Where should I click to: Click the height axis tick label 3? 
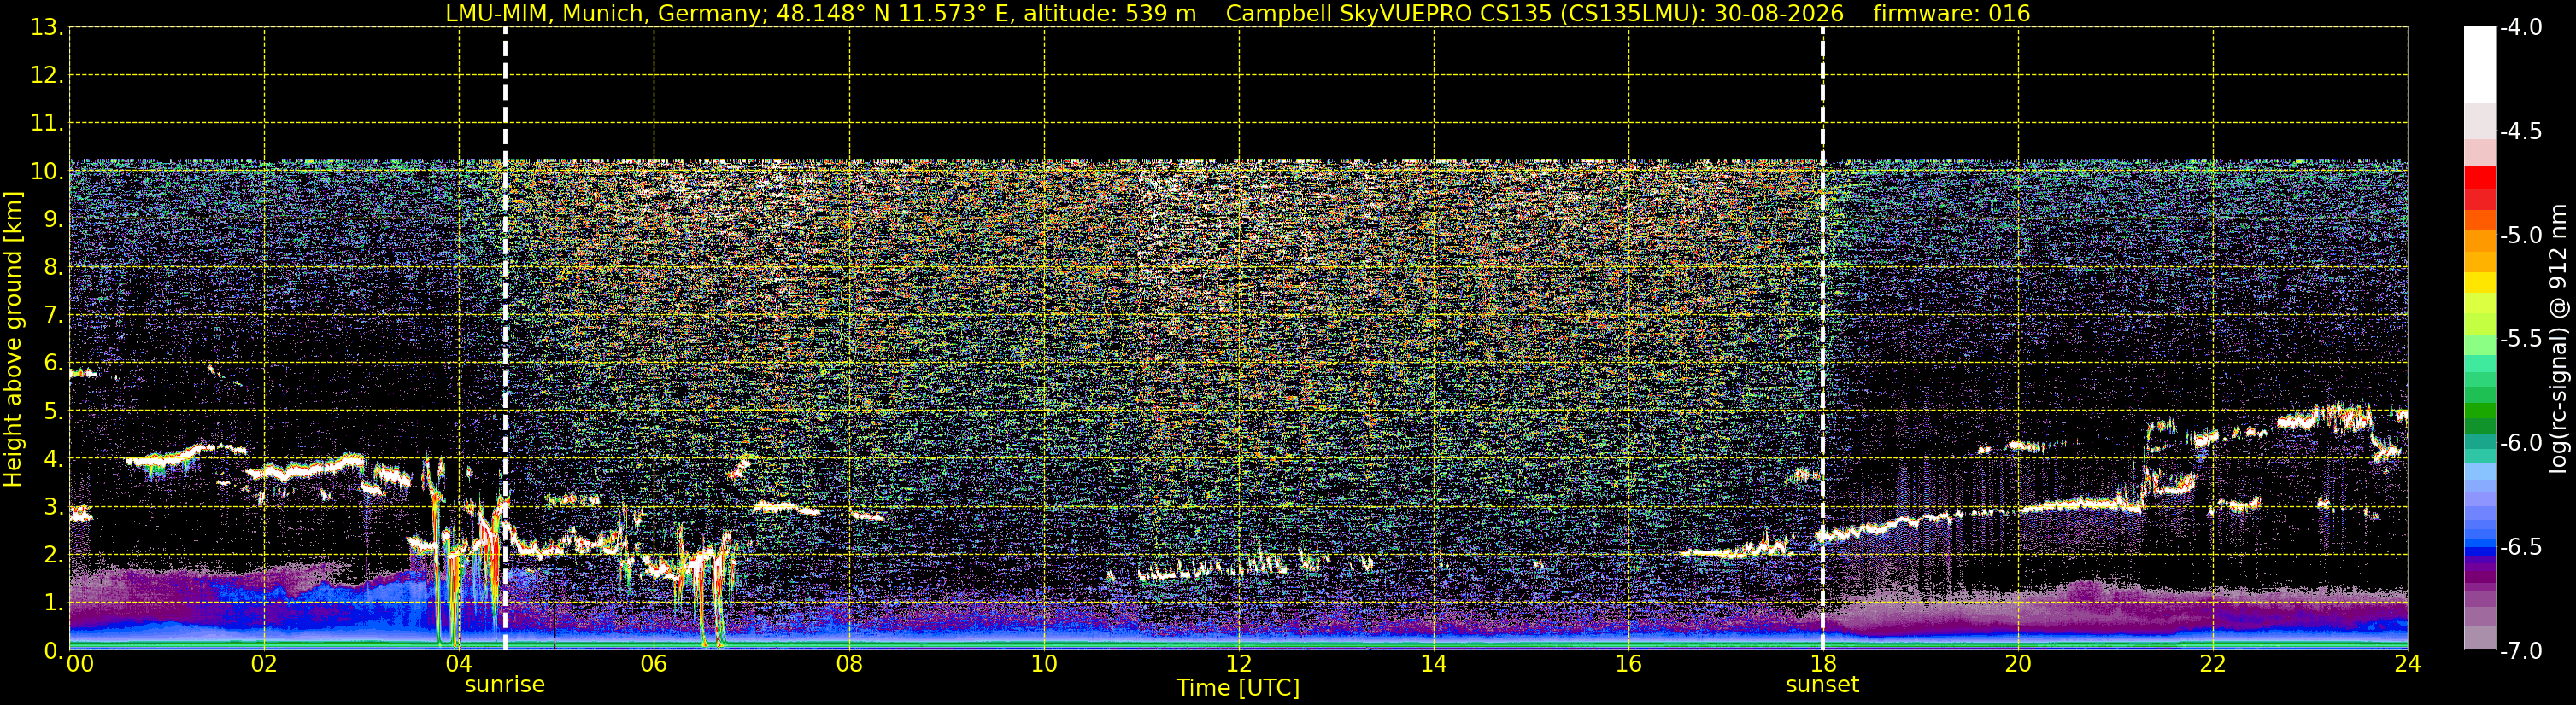53,507
